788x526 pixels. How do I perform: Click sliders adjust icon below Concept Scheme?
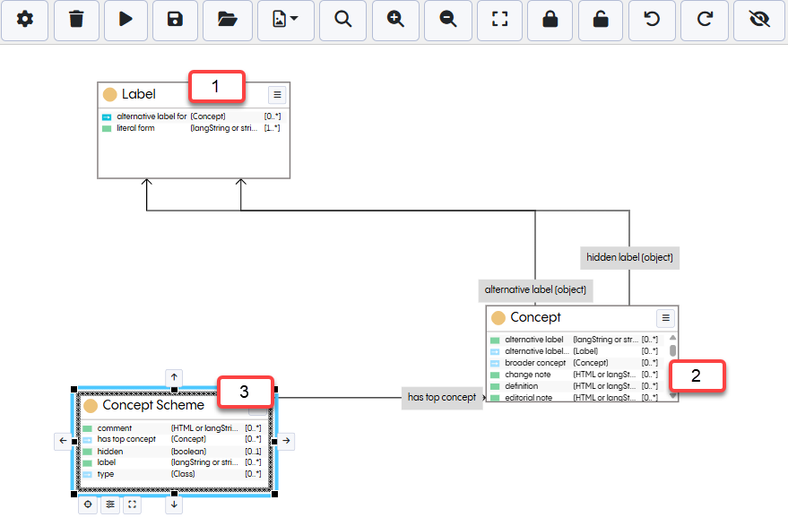[x=110, y=504]
